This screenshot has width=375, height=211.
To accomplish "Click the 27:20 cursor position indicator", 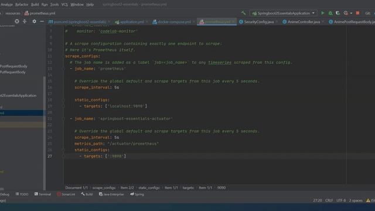I will click(x=318, y=200).
